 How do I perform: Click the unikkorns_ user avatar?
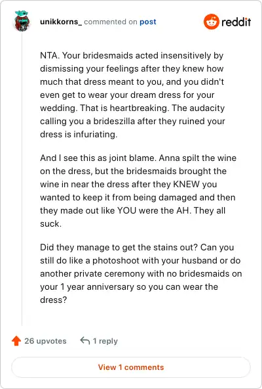pyautogui.click(x=22, y=21)
